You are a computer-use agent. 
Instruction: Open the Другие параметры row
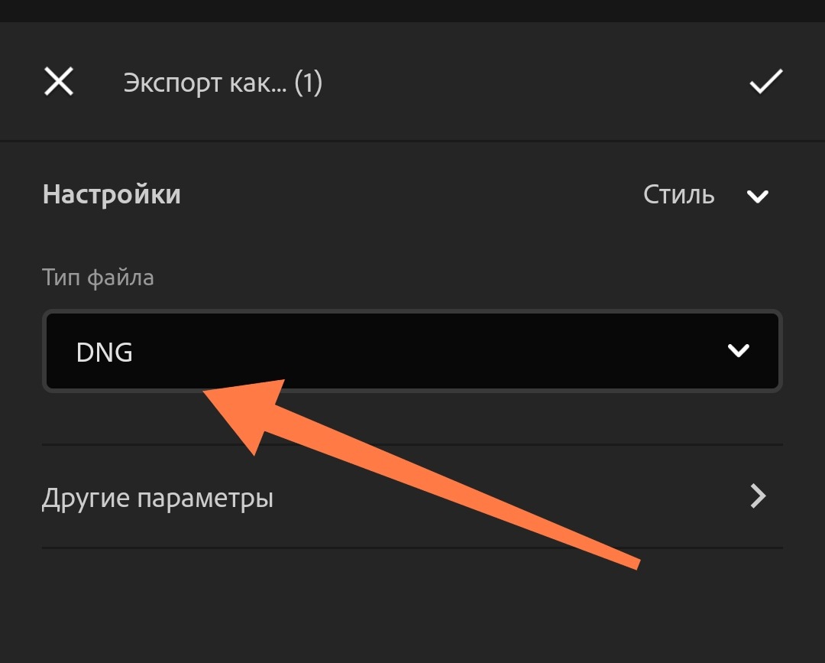pos(412,496)
